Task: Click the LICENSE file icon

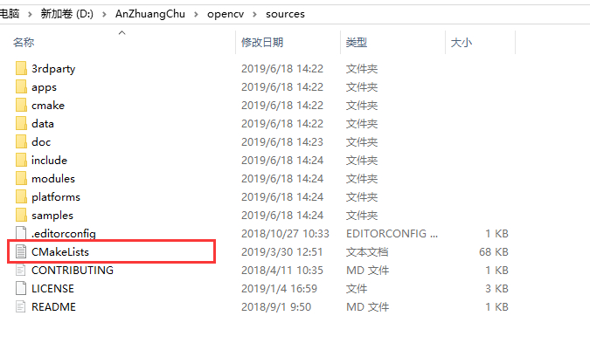Action: click(21, 288)
